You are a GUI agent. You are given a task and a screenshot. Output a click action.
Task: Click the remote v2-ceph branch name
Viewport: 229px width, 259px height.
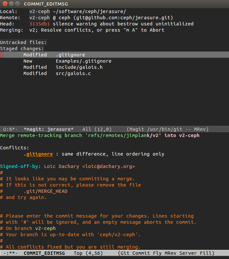39,18
